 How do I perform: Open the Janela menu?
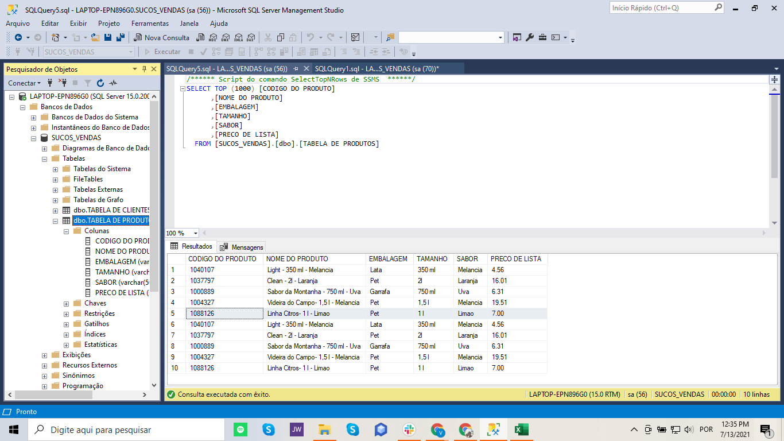pyautogui.click(x=189, y=24)
